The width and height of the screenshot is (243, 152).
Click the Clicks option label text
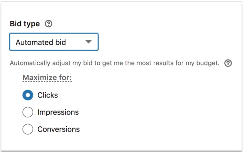48,95
